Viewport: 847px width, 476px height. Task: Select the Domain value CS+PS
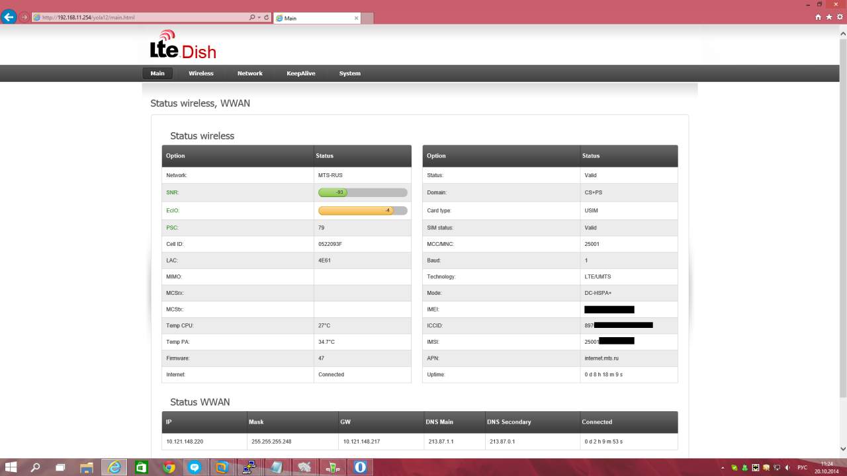pyautogui.click(x=594, y=192)
